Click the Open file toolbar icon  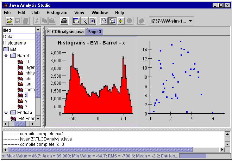(10, 21)
